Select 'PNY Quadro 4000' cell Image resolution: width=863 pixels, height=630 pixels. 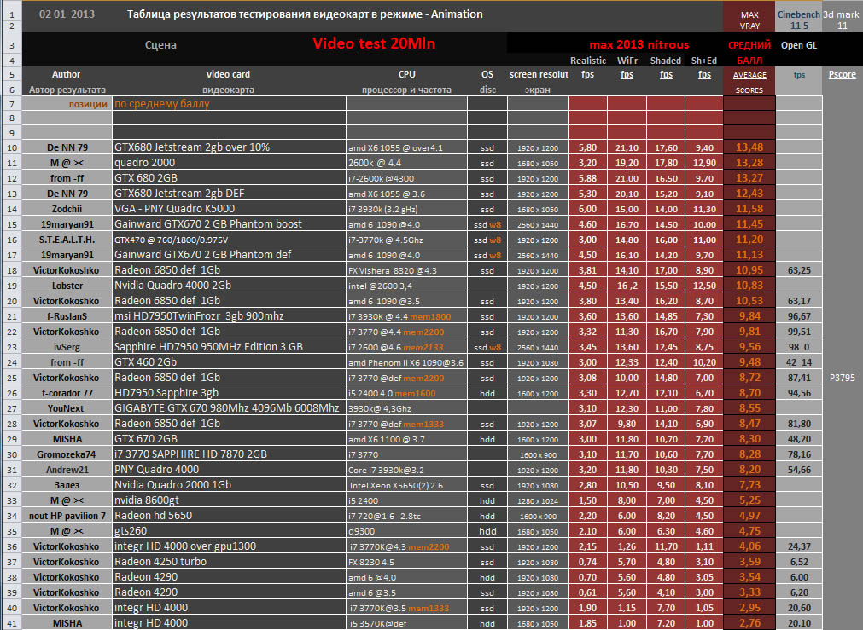click(x=229, y=470)
